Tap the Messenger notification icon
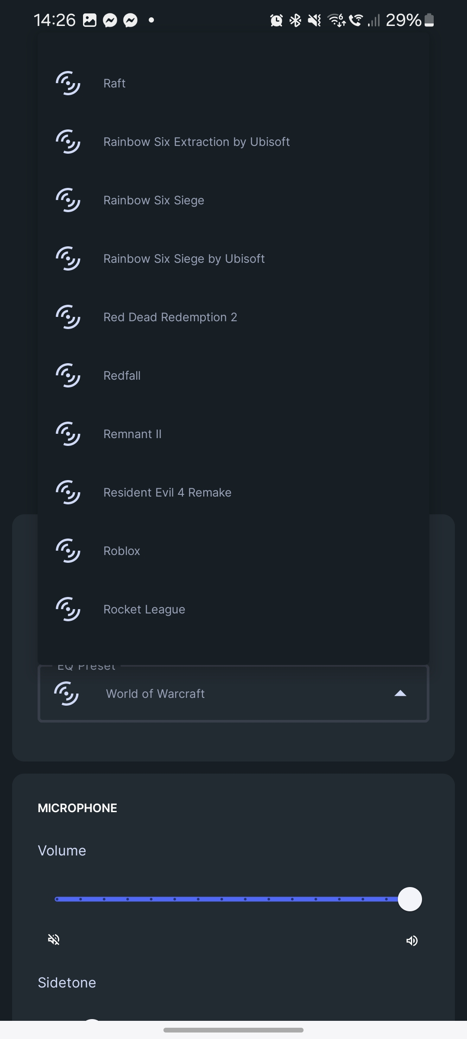The width and height of the screenshot is (467, 1039). 110,20
